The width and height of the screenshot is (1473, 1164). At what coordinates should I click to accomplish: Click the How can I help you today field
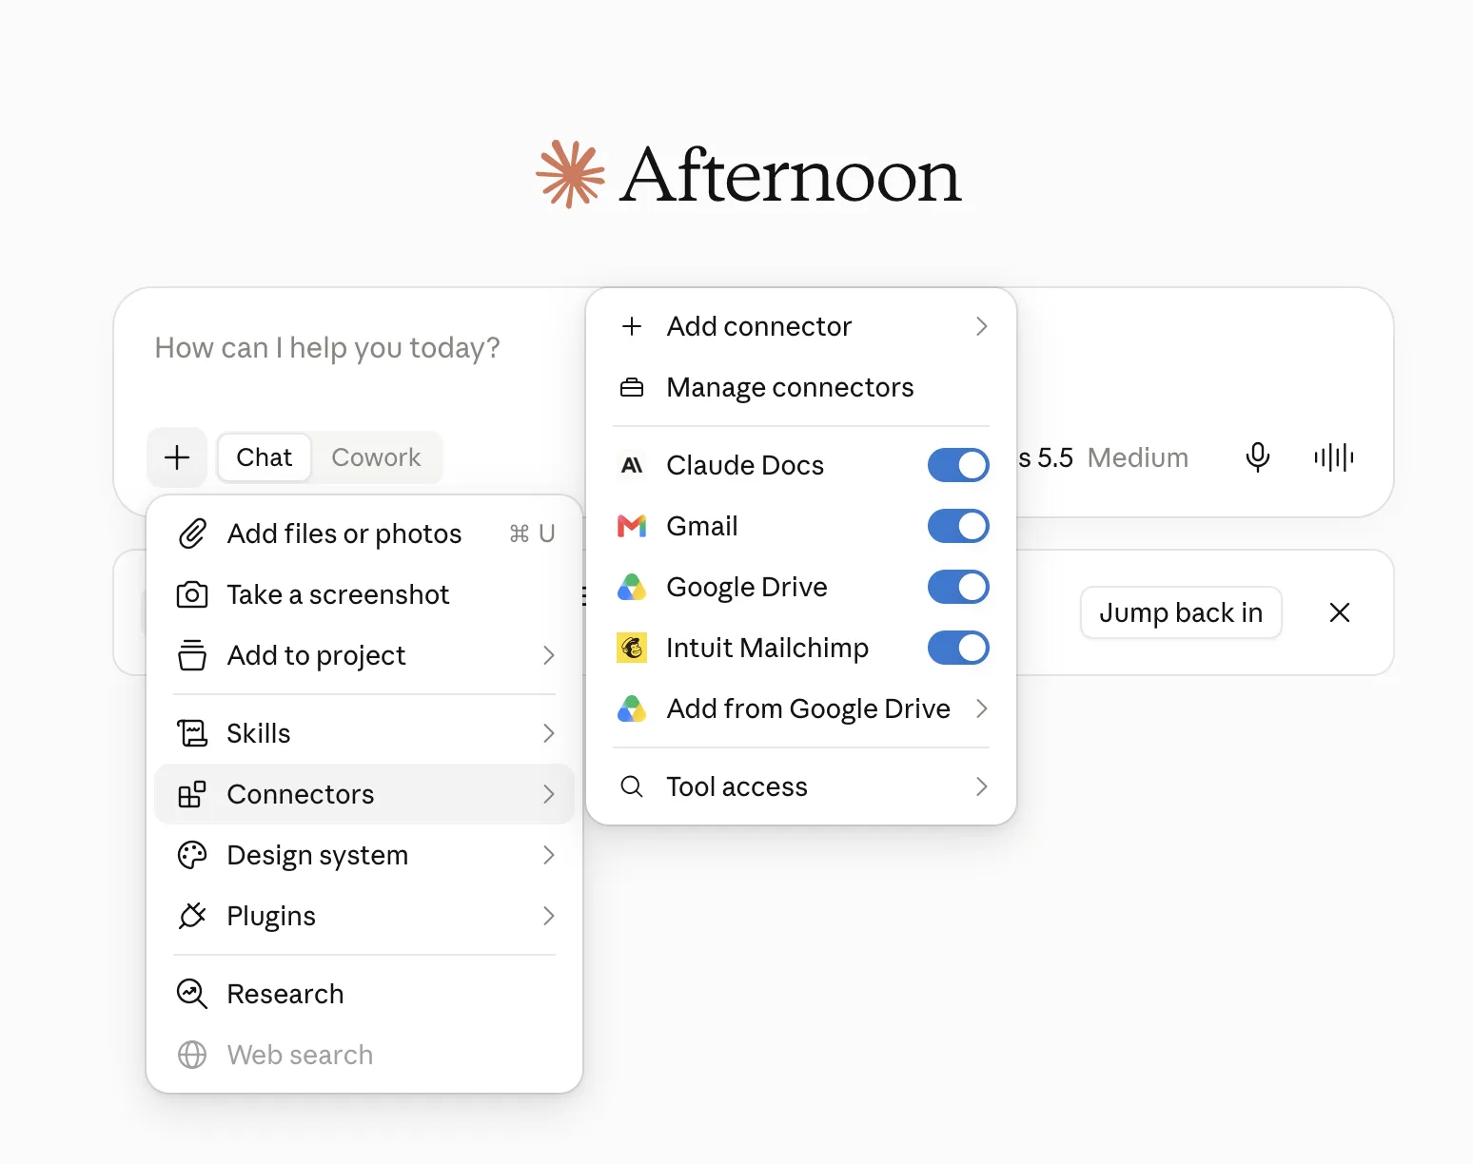(327, 348)
